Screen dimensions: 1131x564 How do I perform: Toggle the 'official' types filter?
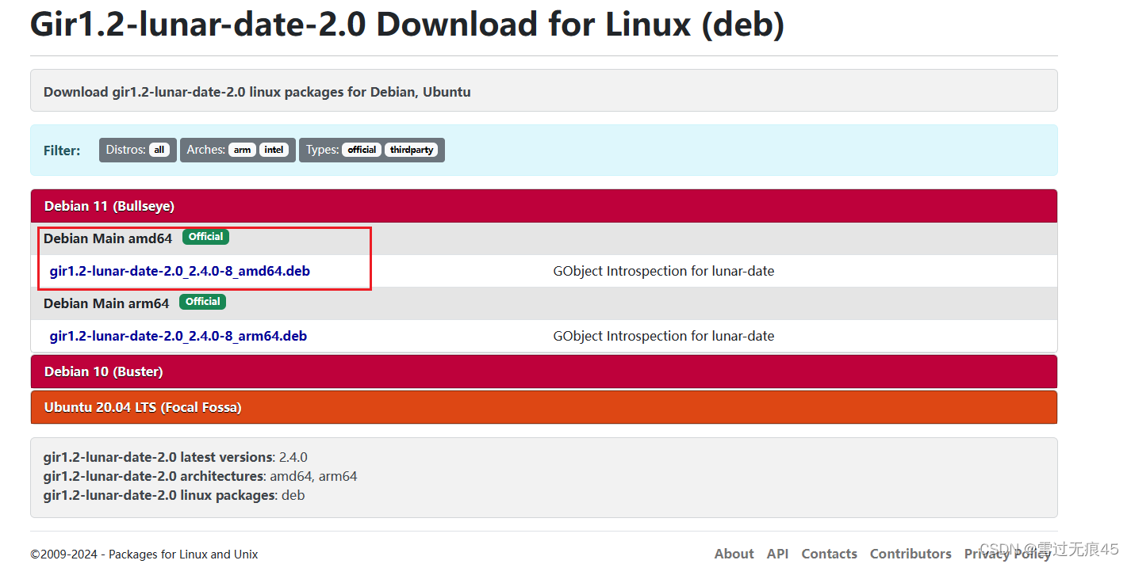tap(362, 150)
